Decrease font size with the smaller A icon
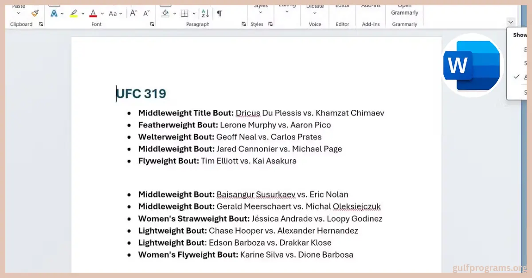 point(146,13)
